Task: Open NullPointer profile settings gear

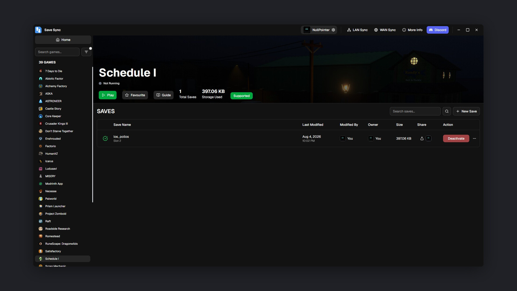Action: pyautogui.click(x=333, y=30)
